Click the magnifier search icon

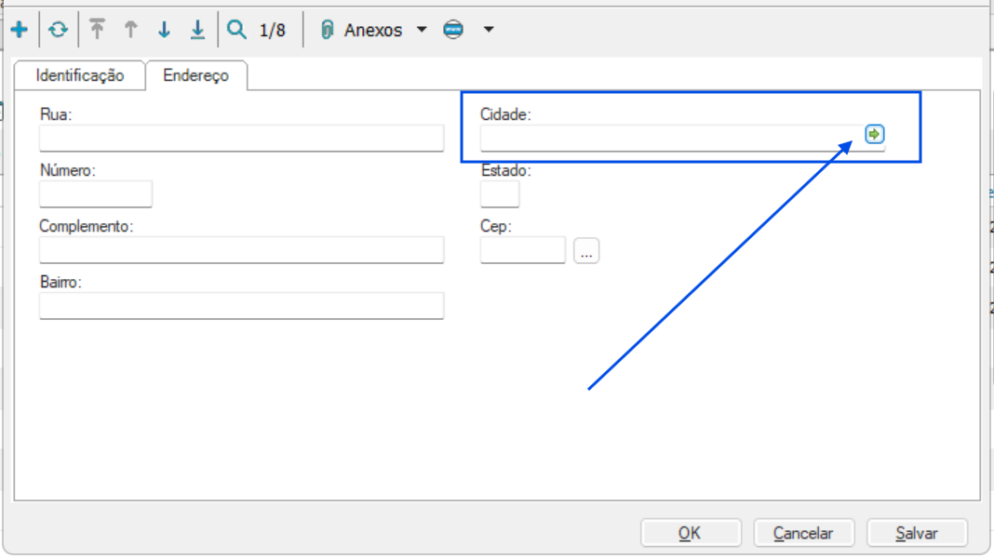tap(237, 30)
